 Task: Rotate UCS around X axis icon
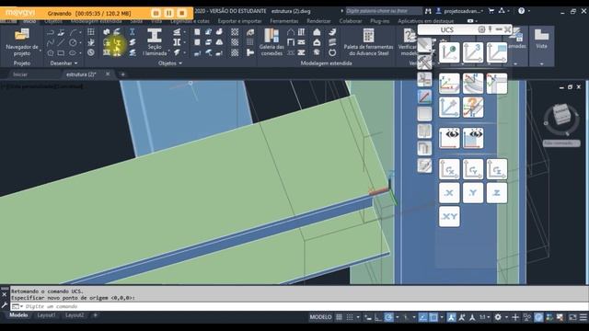pos(449,169)
